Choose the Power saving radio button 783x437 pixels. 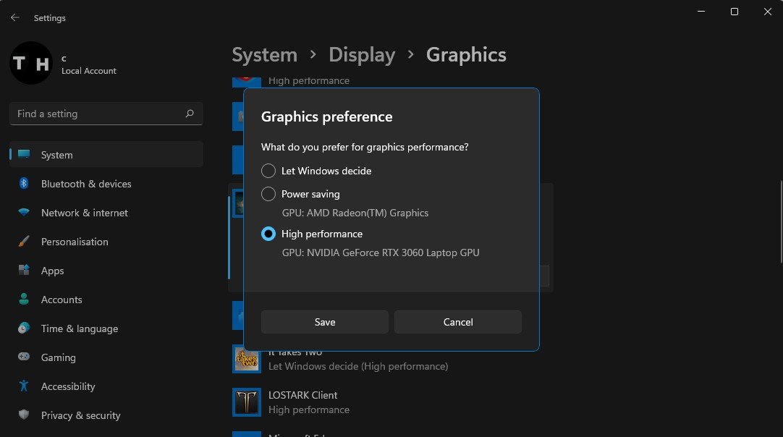tap(268, 194)
